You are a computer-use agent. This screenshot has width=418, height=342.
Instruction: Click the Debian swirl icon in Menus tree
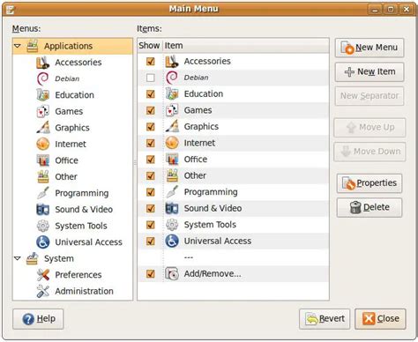(x=43, y=78)
